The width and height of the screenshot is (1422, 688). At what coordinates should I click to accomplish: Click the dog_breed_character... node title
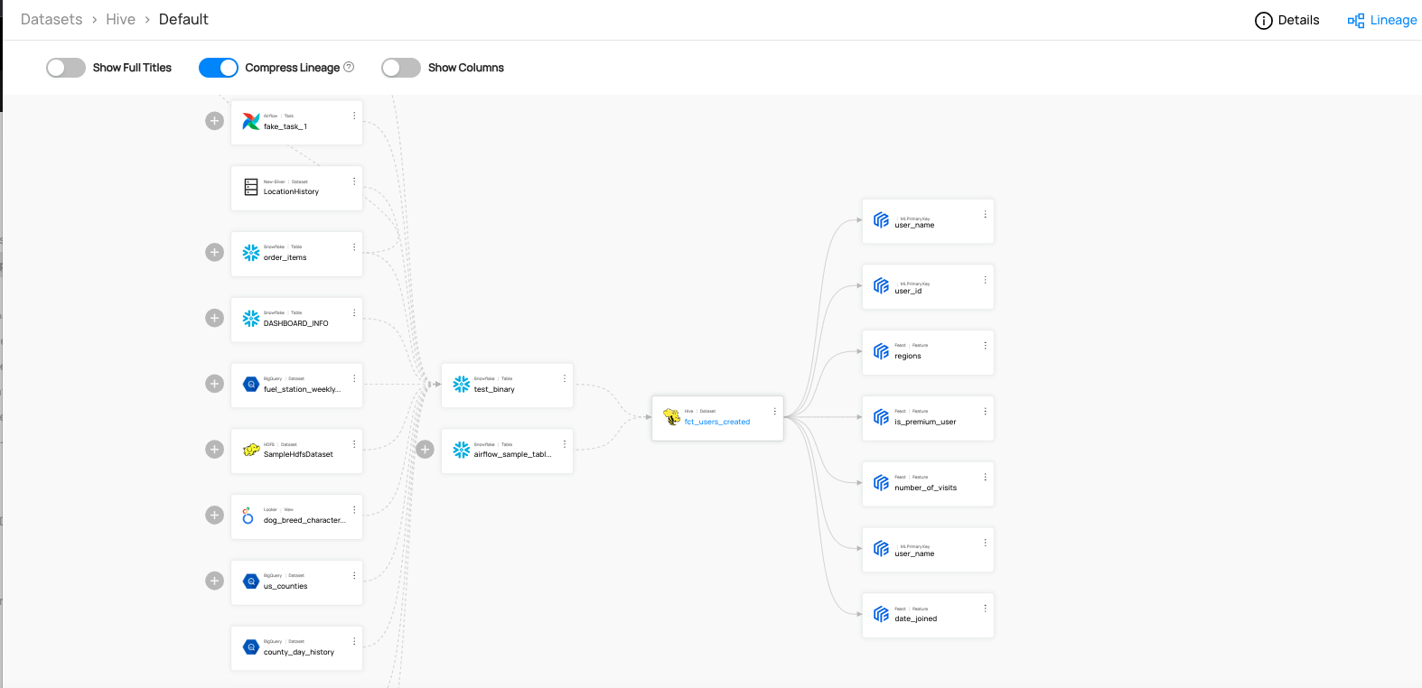(x=304, y=520)
